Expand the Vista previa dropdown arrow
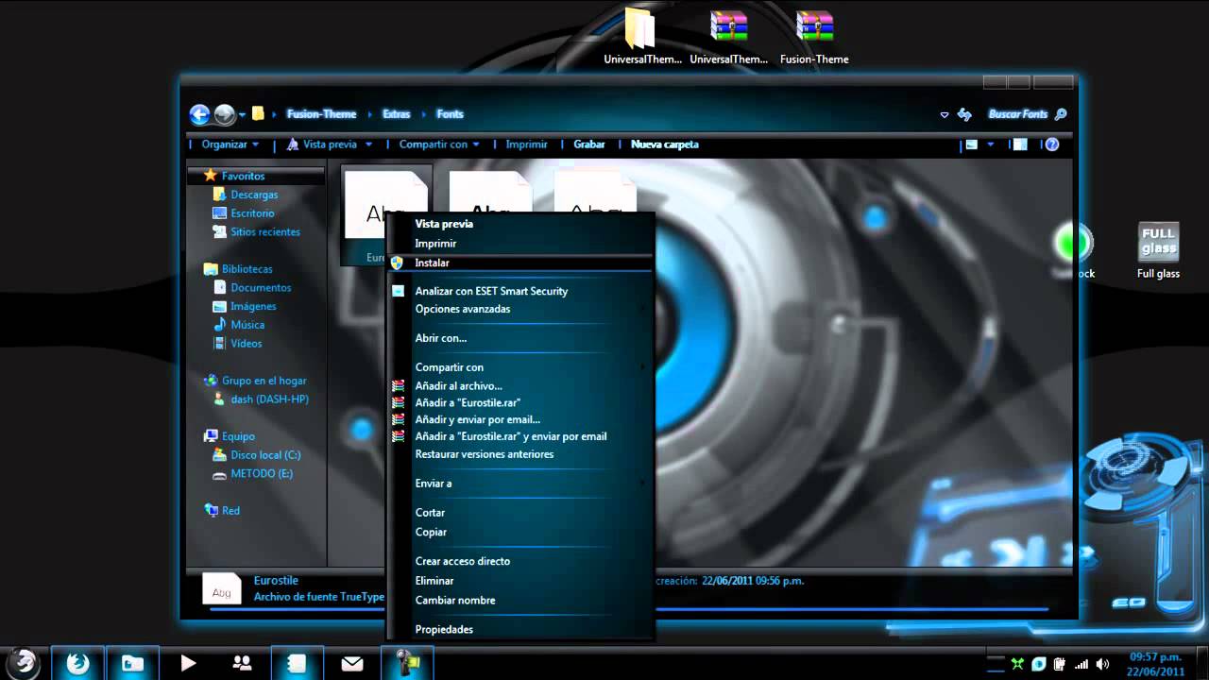The height and width of the screenshot is (680, 1209). 368,144
